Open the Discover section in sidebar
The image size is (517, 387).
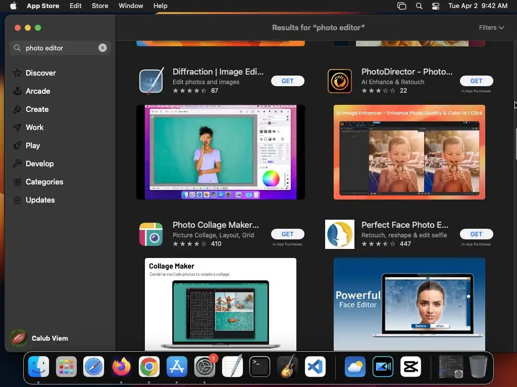[x=34, y=73]
